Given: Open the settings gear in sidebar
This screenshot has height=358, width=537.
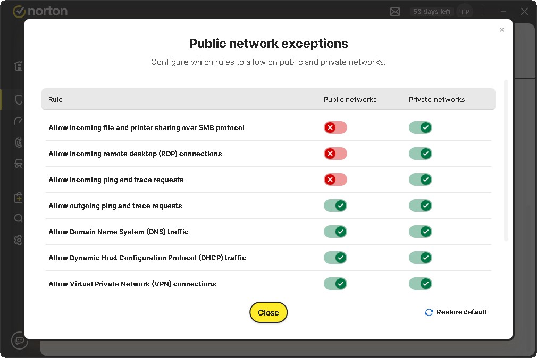Looking at the screenshot, I should pos(19,240).
